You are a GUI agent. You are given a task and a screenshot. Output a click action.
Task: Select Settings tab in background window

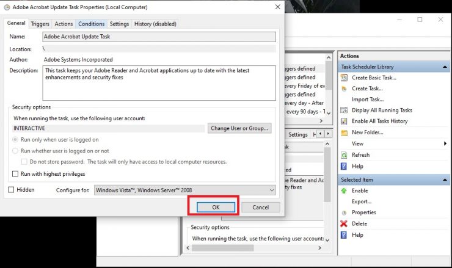[x=298, y=134]
